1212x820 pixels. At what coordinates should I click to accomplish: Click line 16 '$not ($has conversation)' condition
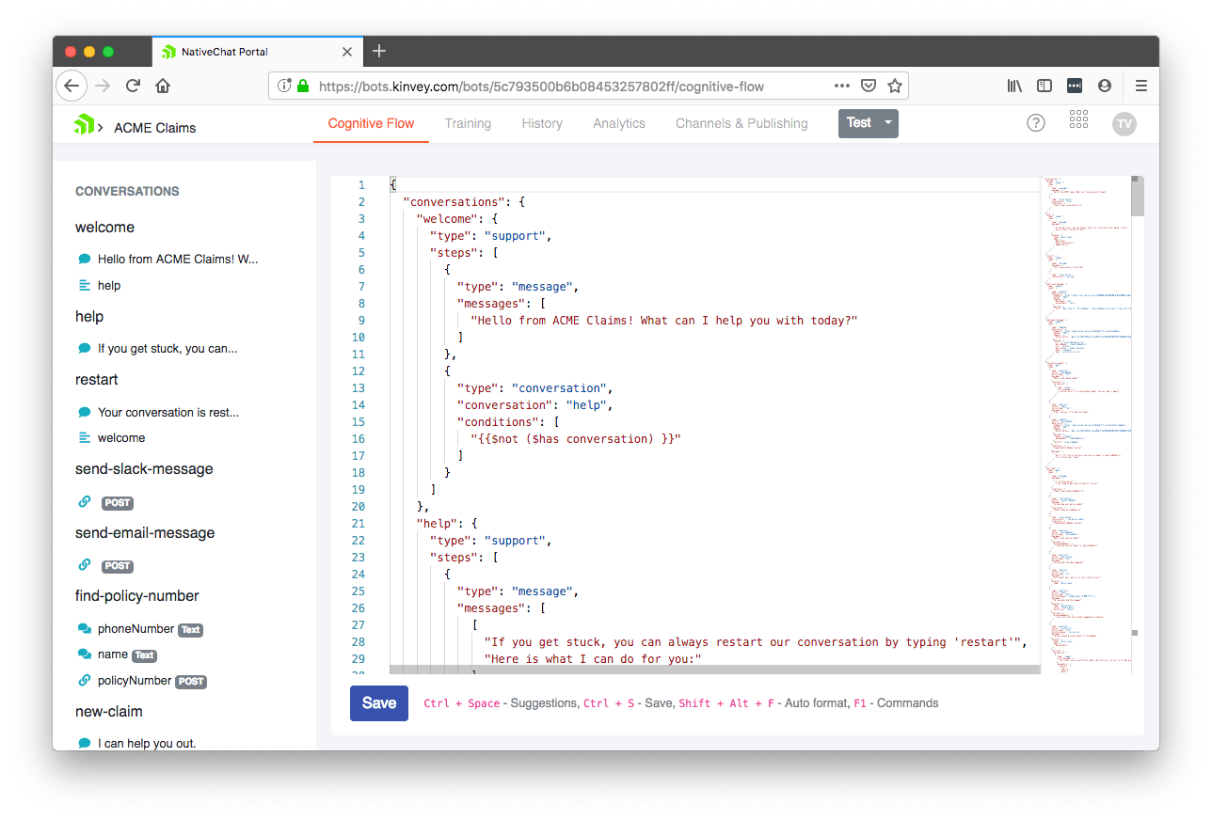click(575, 439)
